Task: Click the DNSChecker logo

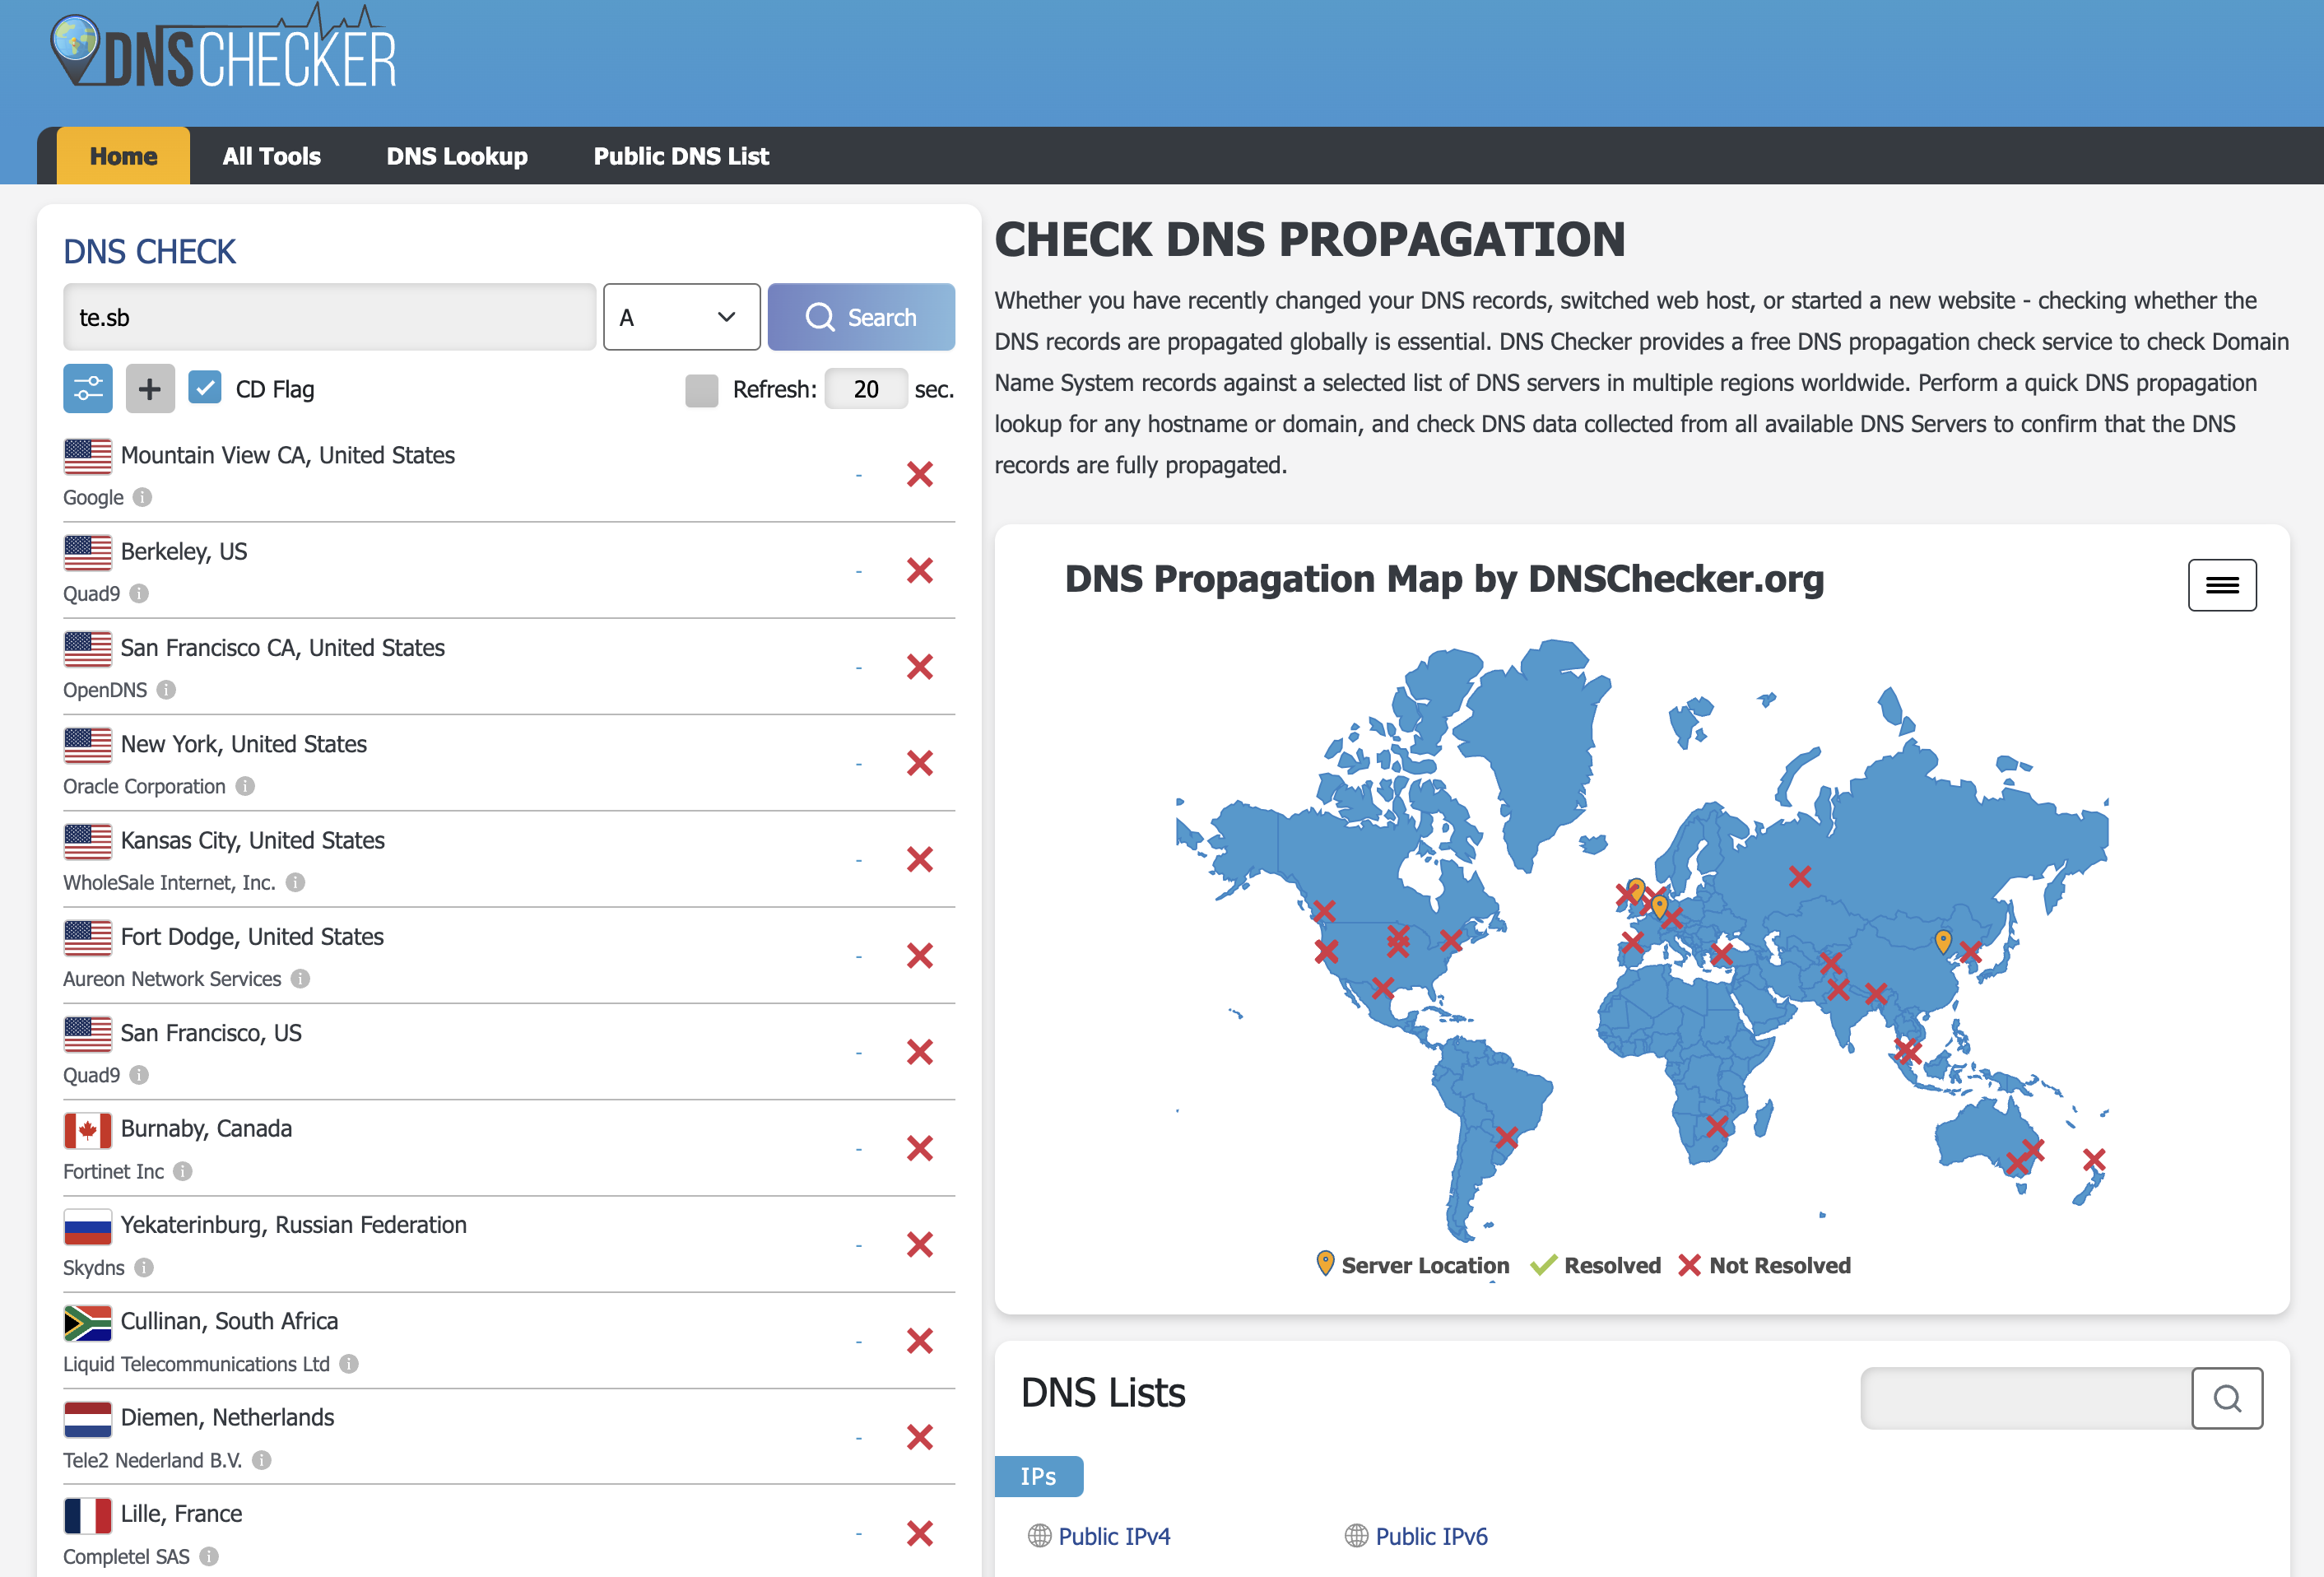Action: (224, 50)
